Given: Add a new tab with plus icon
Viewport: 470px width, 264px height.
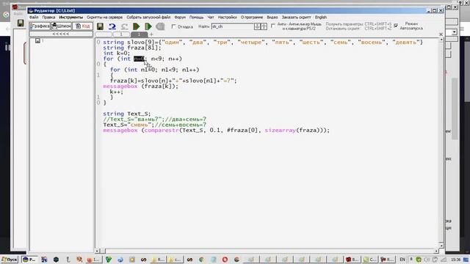Looking at the screenshot, I should click(151, 34).
